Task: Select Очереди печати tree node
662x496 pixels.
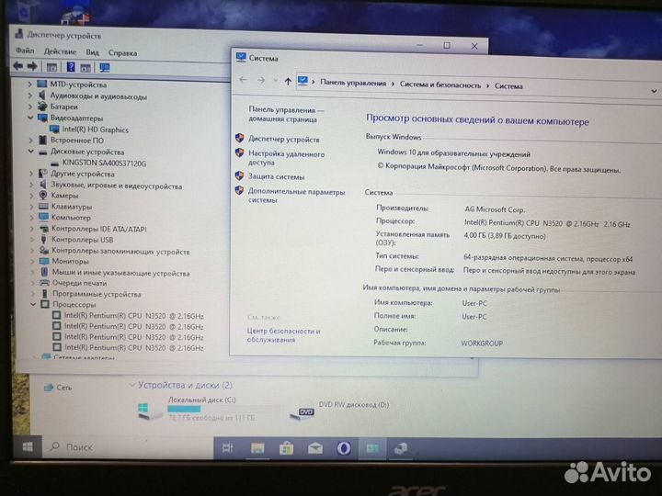Action: pyautogui.click(x=79, y=283)
